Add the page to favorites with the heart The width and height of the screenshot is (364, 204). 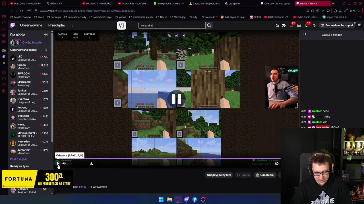(x=328, y=11)
